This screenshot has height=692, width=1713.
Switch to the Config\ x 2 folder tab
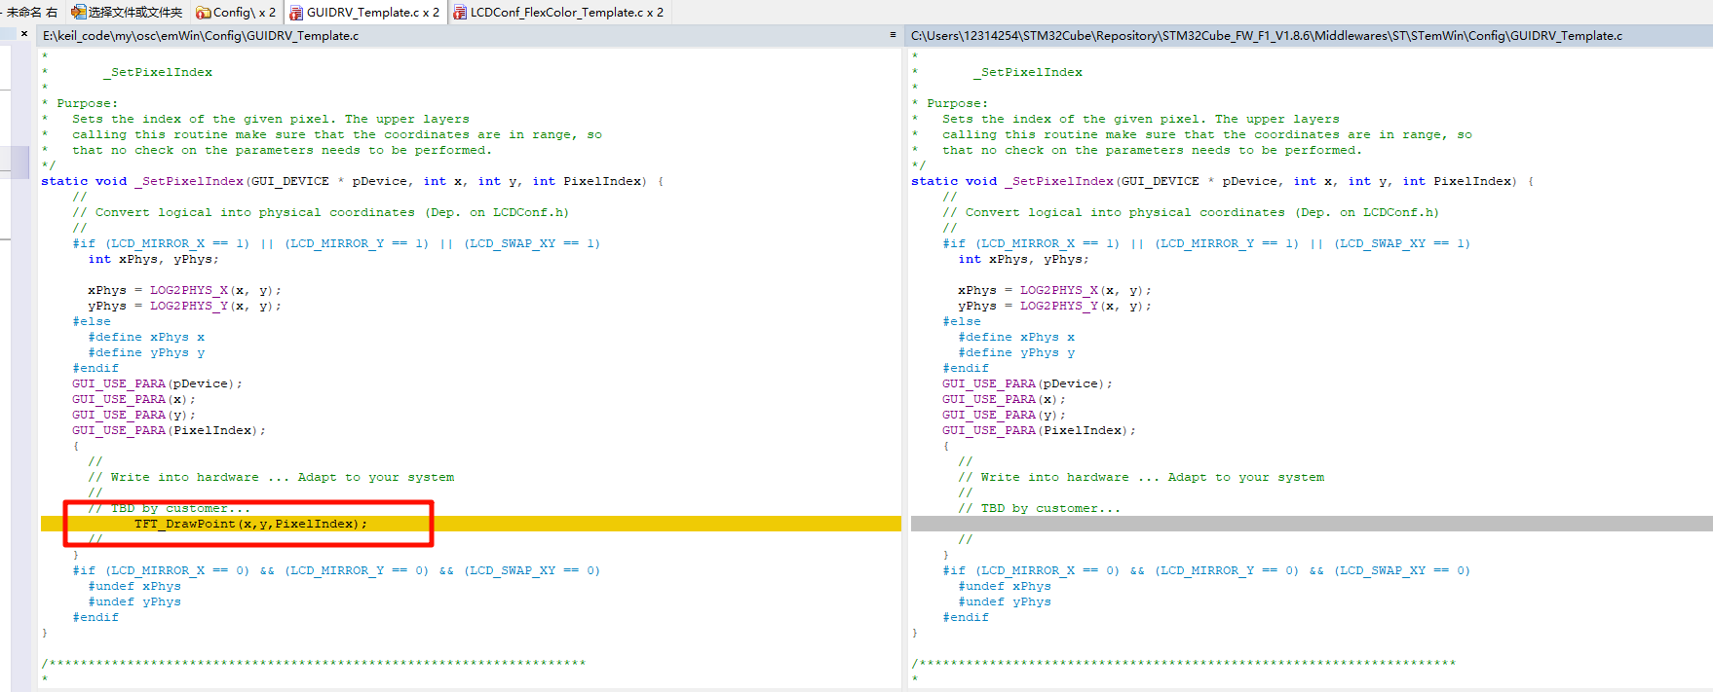(236, 12)
